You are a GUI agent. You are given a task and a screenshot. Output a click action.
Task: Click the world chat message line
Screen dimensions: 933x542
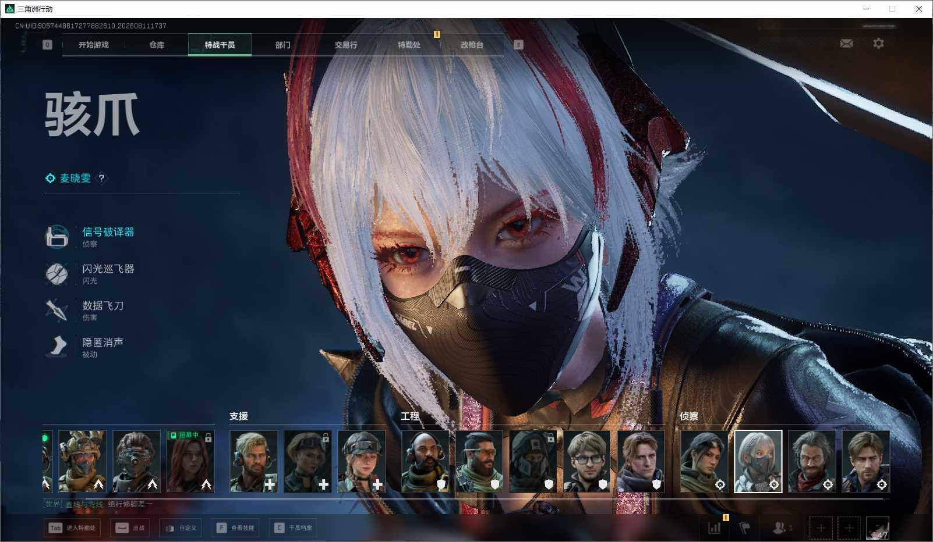tap(98, 504)
